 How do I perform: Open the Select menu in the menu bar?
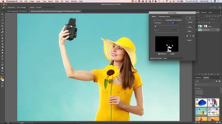(50, 1)
